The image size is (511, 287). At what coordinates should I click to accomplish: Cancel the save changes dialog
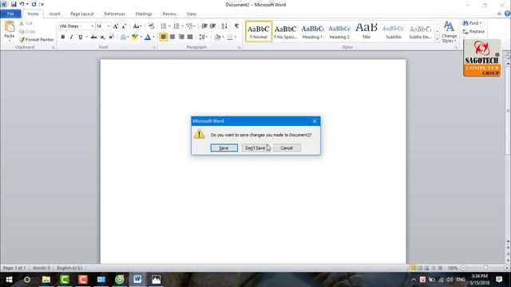287,147
